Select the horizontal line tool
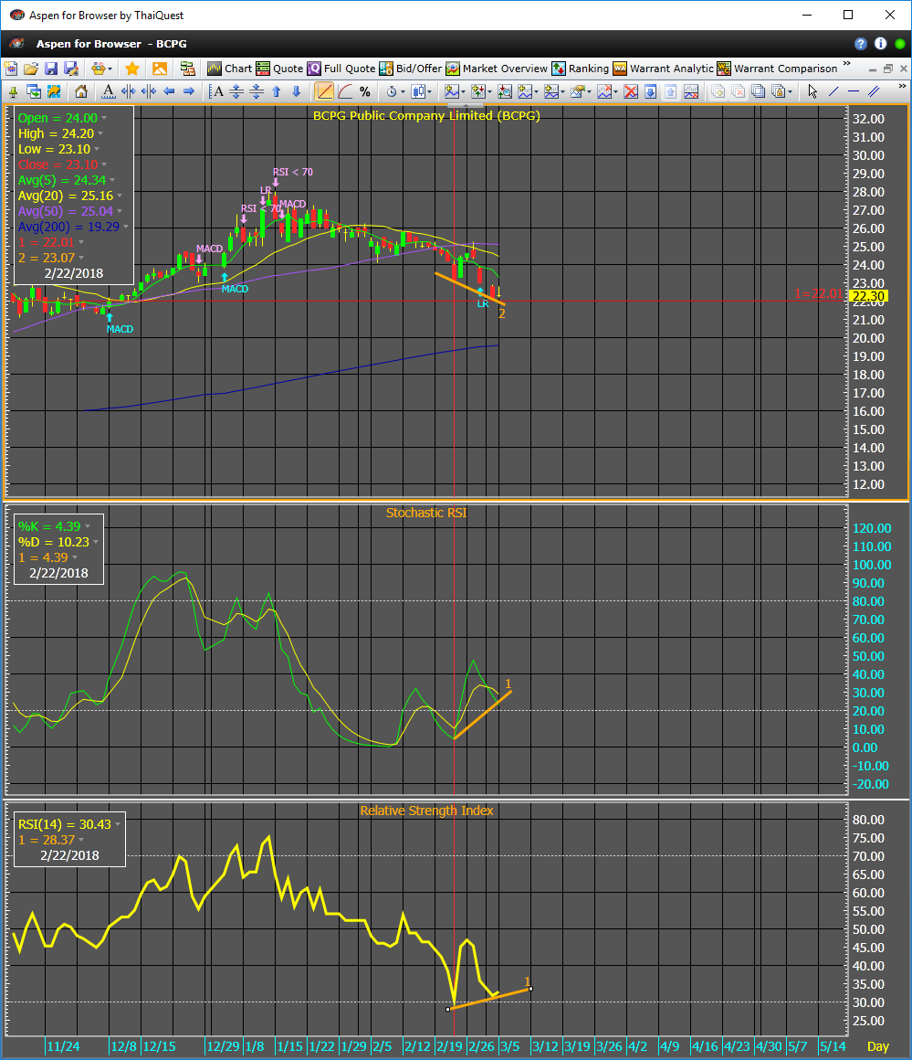 point(854,91)
